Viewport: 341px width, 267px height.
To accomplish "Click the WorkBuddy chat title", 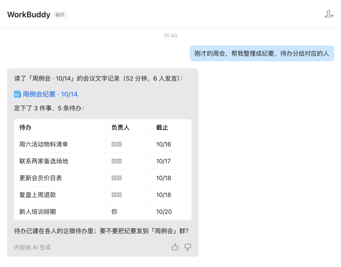I will coord(29,15).
